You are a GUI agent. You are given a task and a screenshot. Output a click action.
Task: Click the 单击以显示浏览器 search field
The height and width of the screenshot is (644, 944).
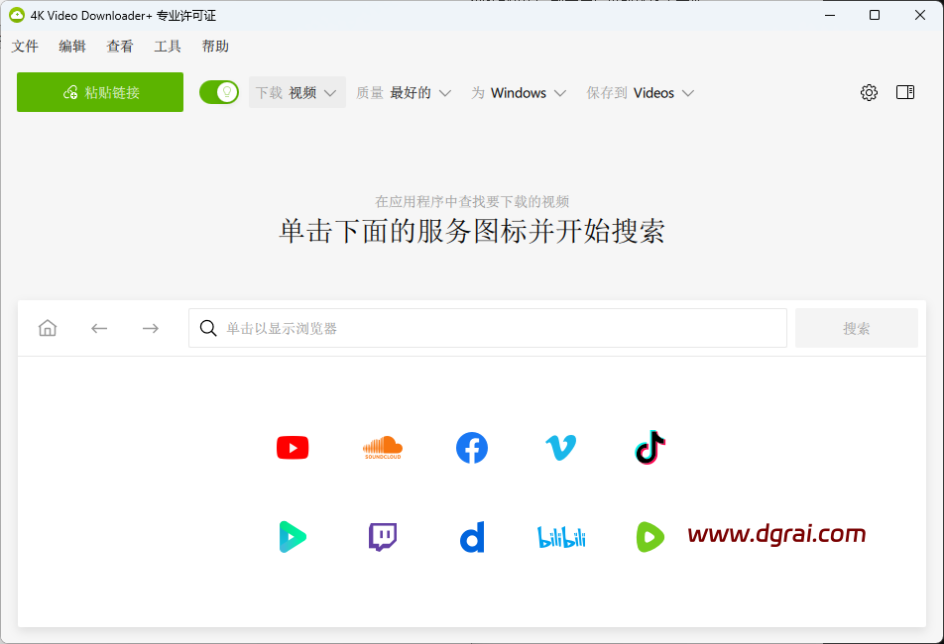pos(488,328)
